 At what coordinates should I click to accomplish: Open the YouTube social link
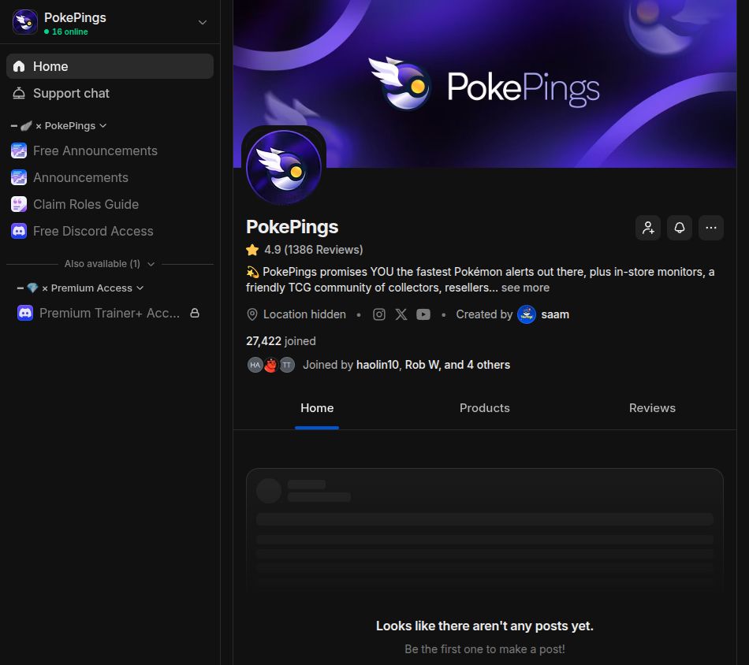pos(423,314)
